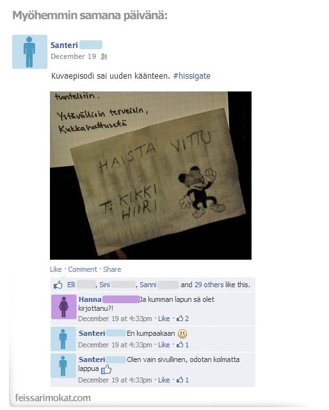Show the 29 others who liked
This screenshot has height=410, width=329.
tap(209, 285)
